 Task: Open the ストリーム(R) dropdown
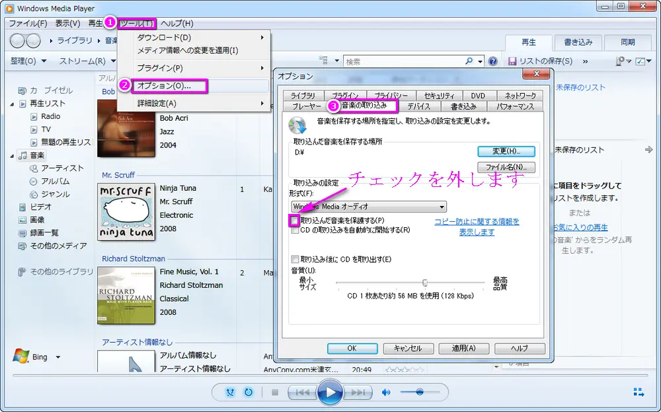[x=87, y=61]
